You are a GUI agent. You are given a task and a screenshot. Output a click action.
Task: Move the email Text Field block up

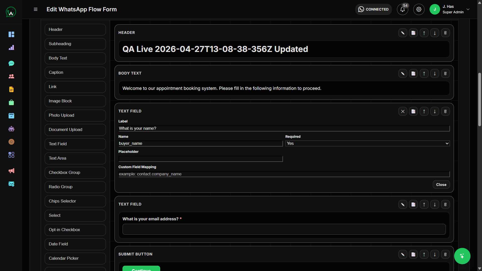coord(424,205)
